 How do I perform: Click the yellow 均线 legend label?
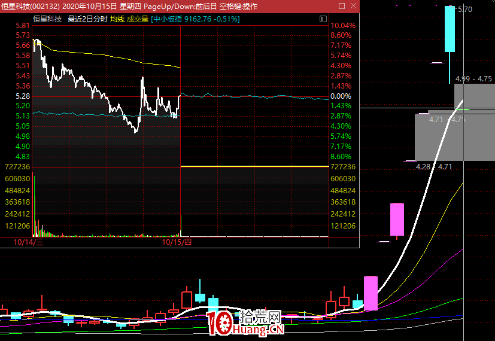coord(117,19)
